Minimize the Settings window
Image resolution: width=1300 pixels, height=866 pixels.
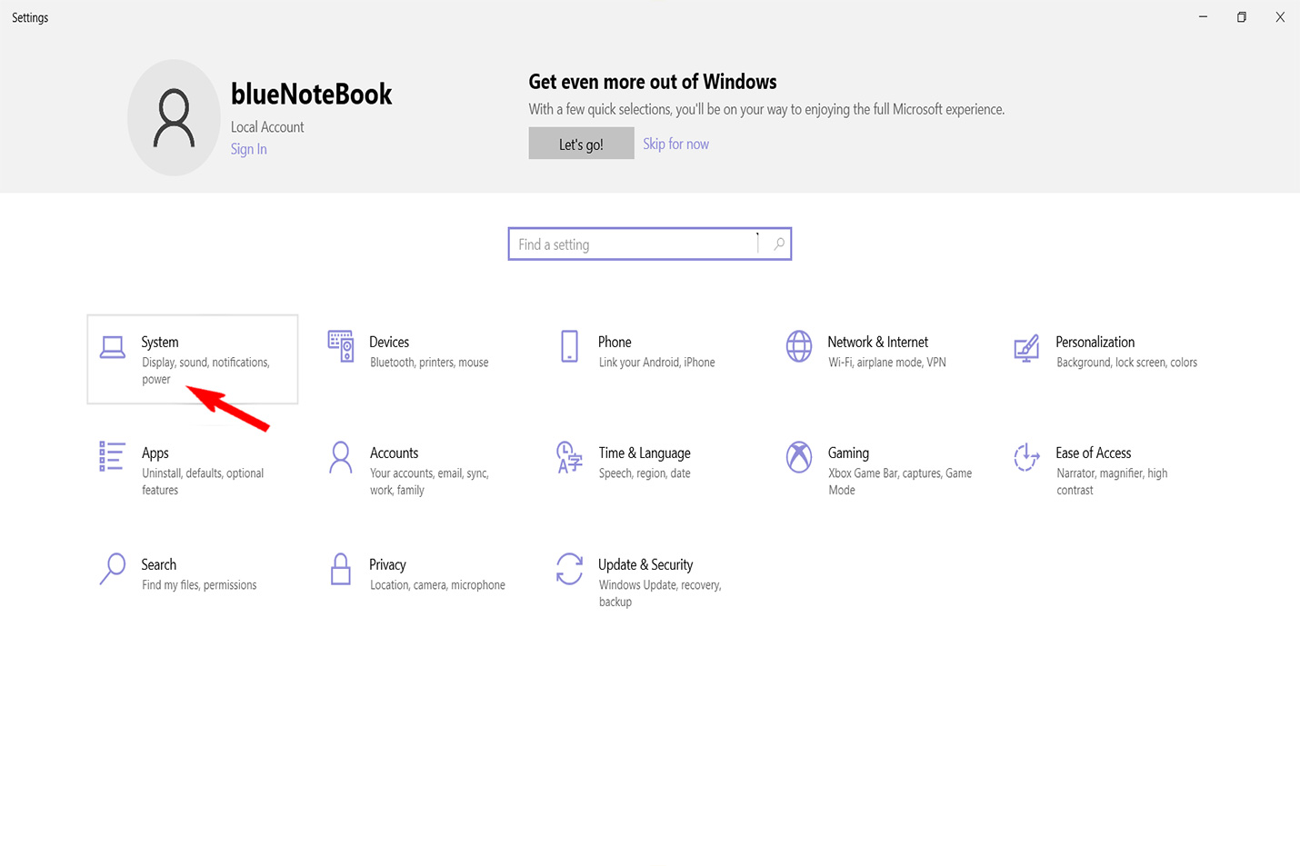(x=1203, y=16)
